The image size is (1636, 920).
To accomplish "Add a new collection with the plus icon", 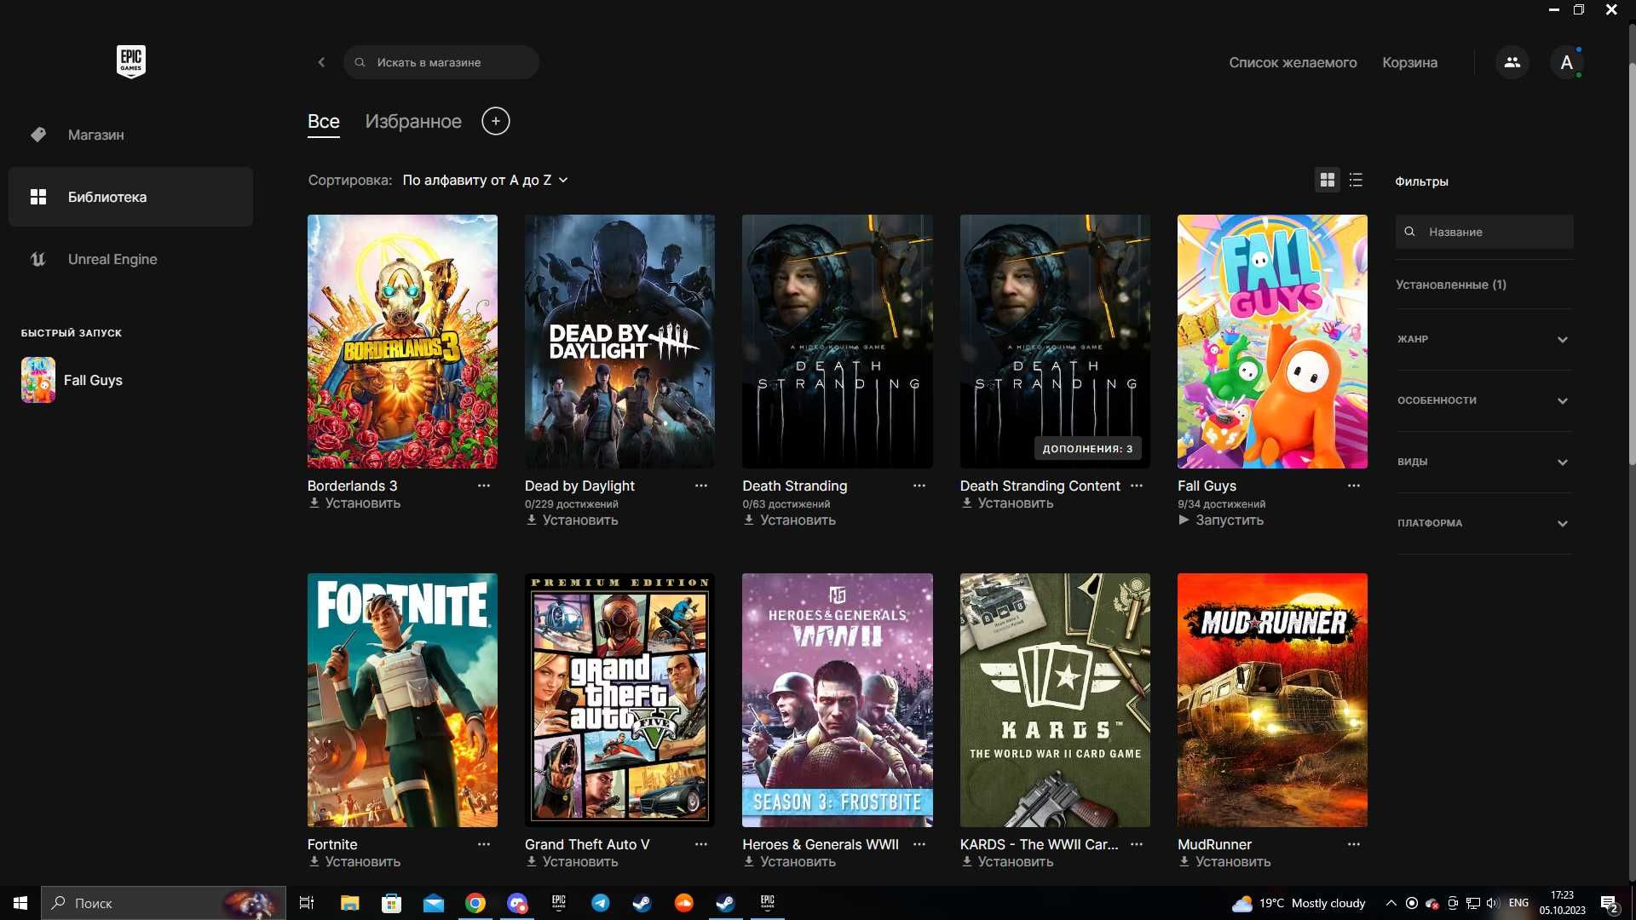I will click(x=496, y=121).
